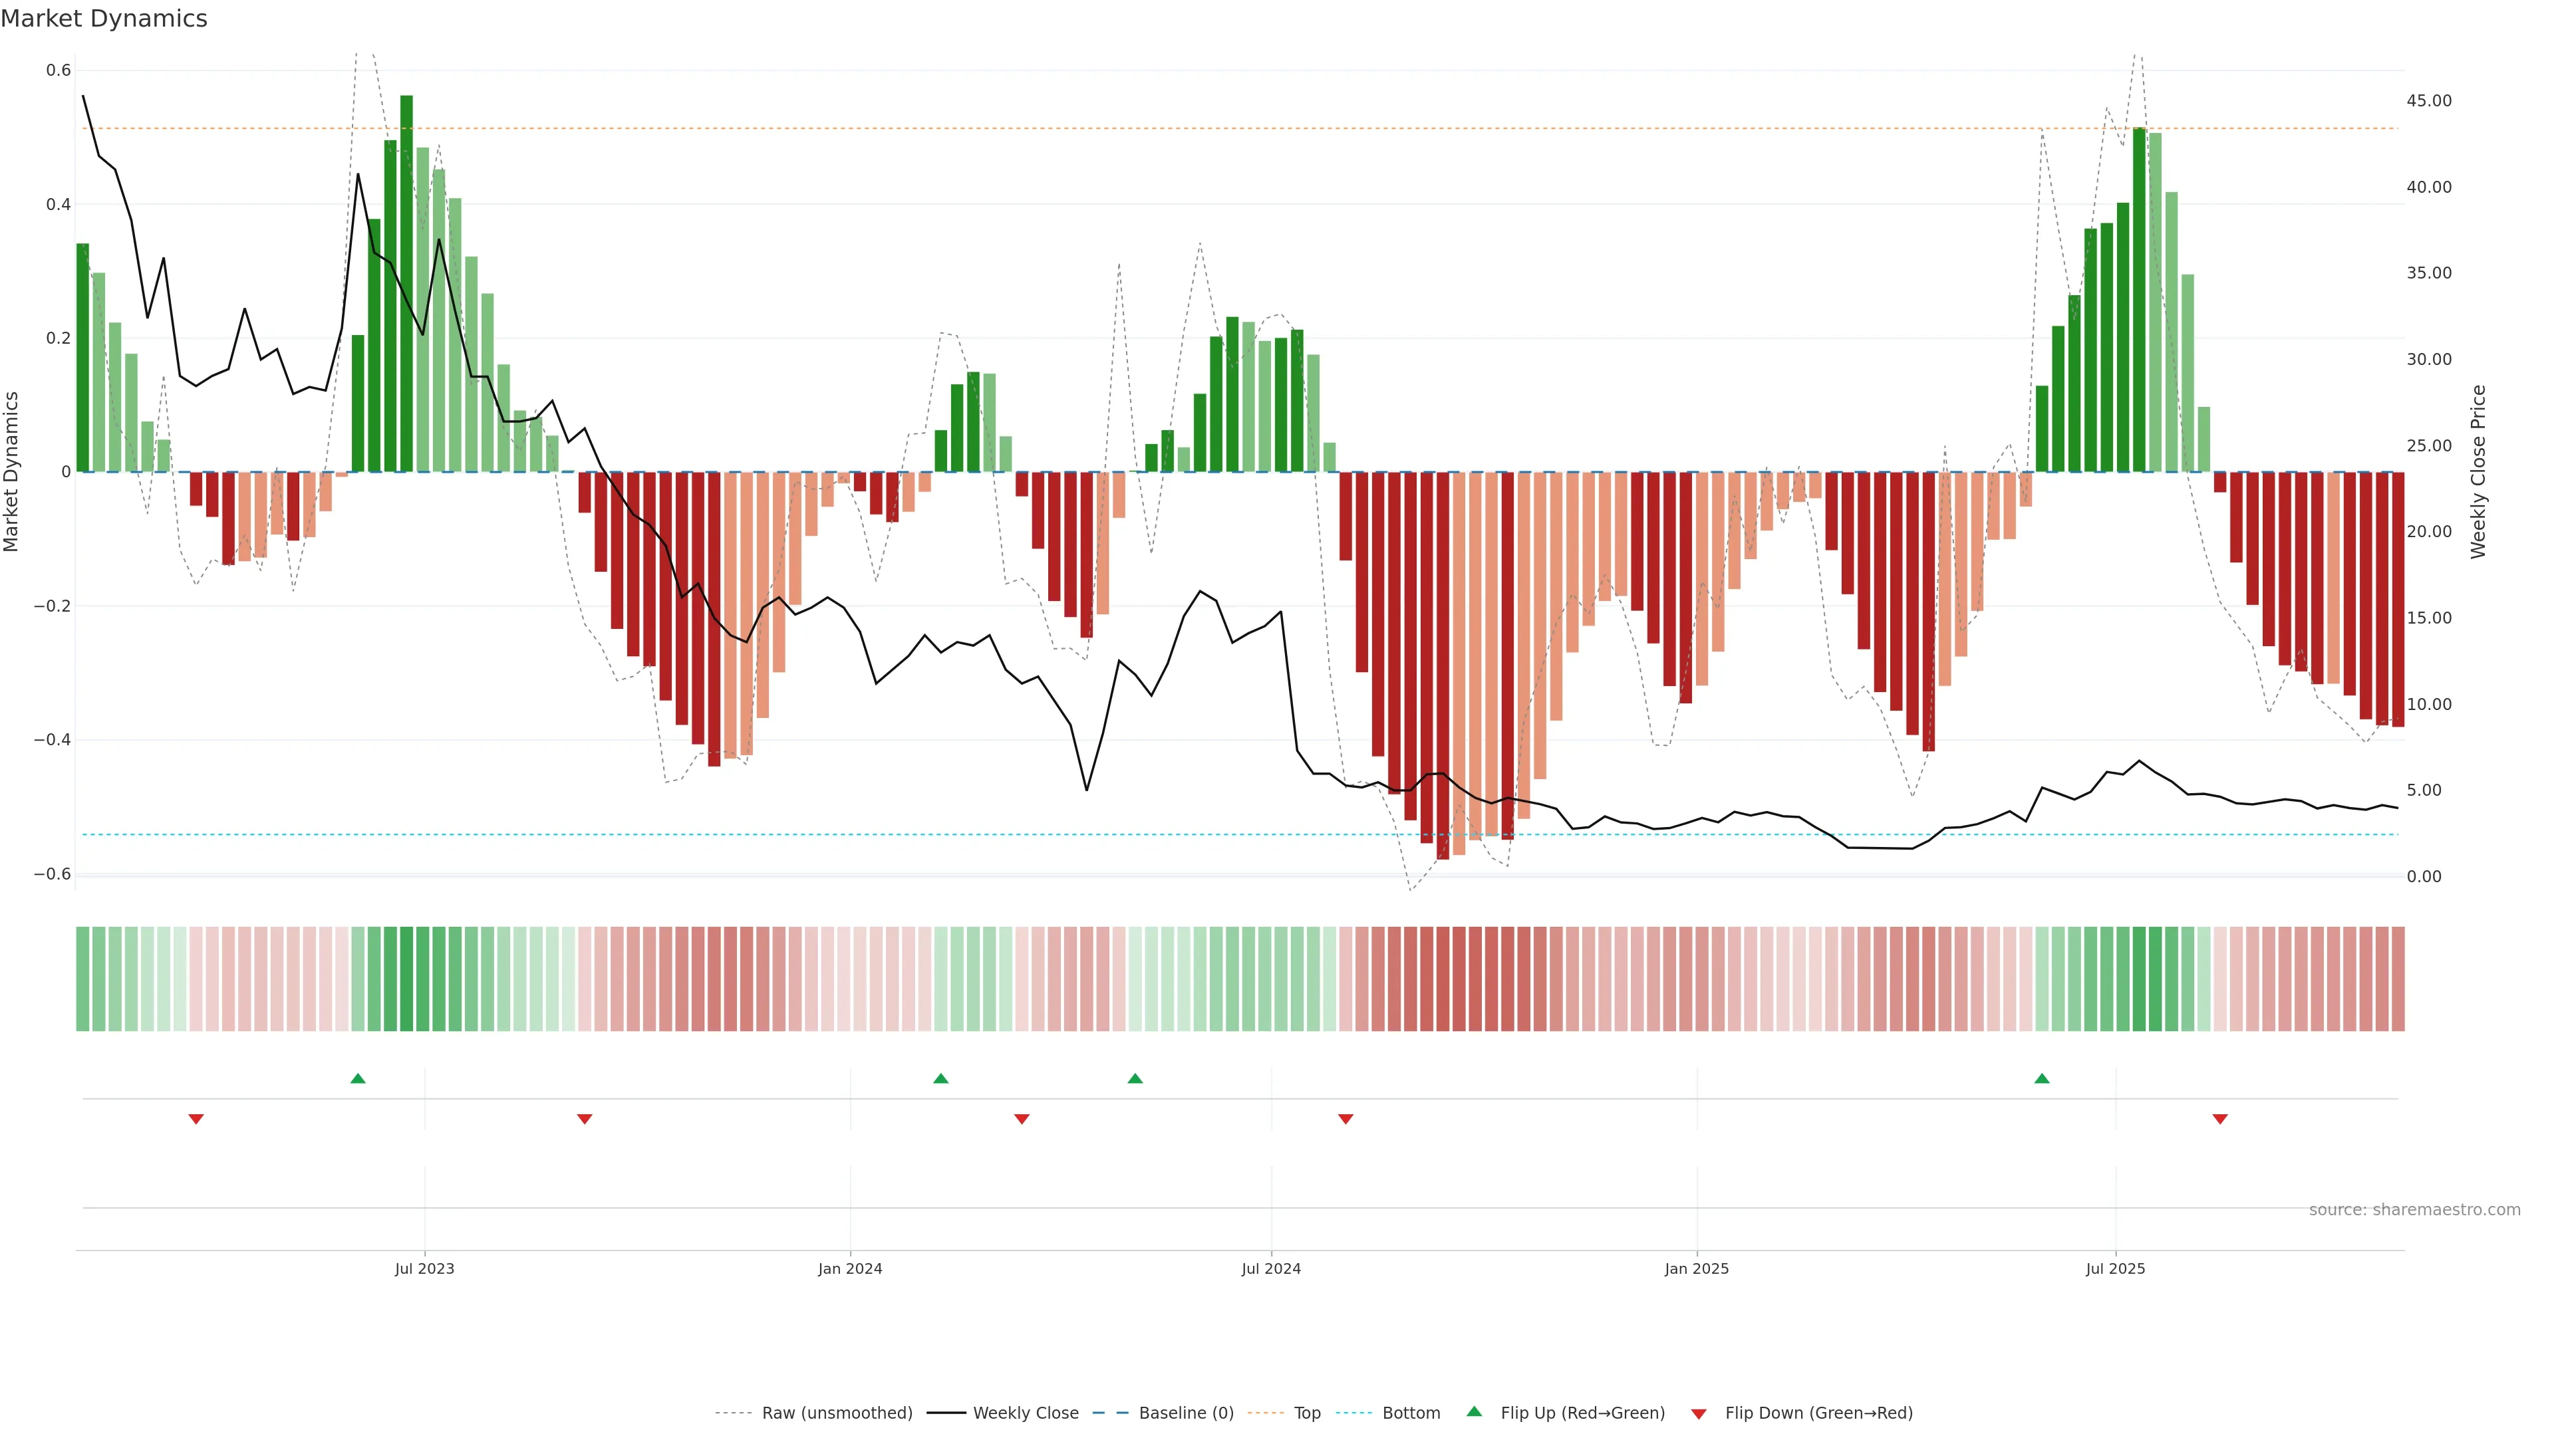Click the Weekly Close Price axis title

point(2479,472)
